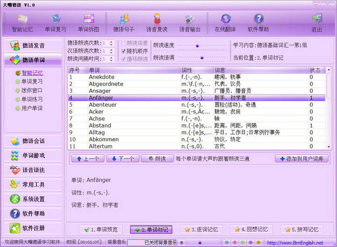Switch to the 3.逐词记忆 tab
Viewport: 337px width, 247px height.
point(200,230)
